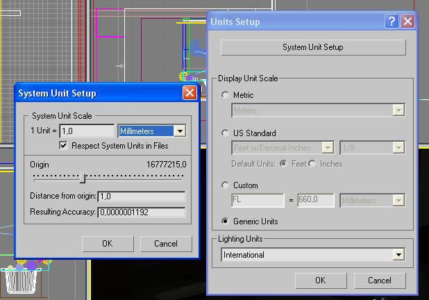Open Units Setup help question mark
The image size is (429, 300).
[392, 22]
